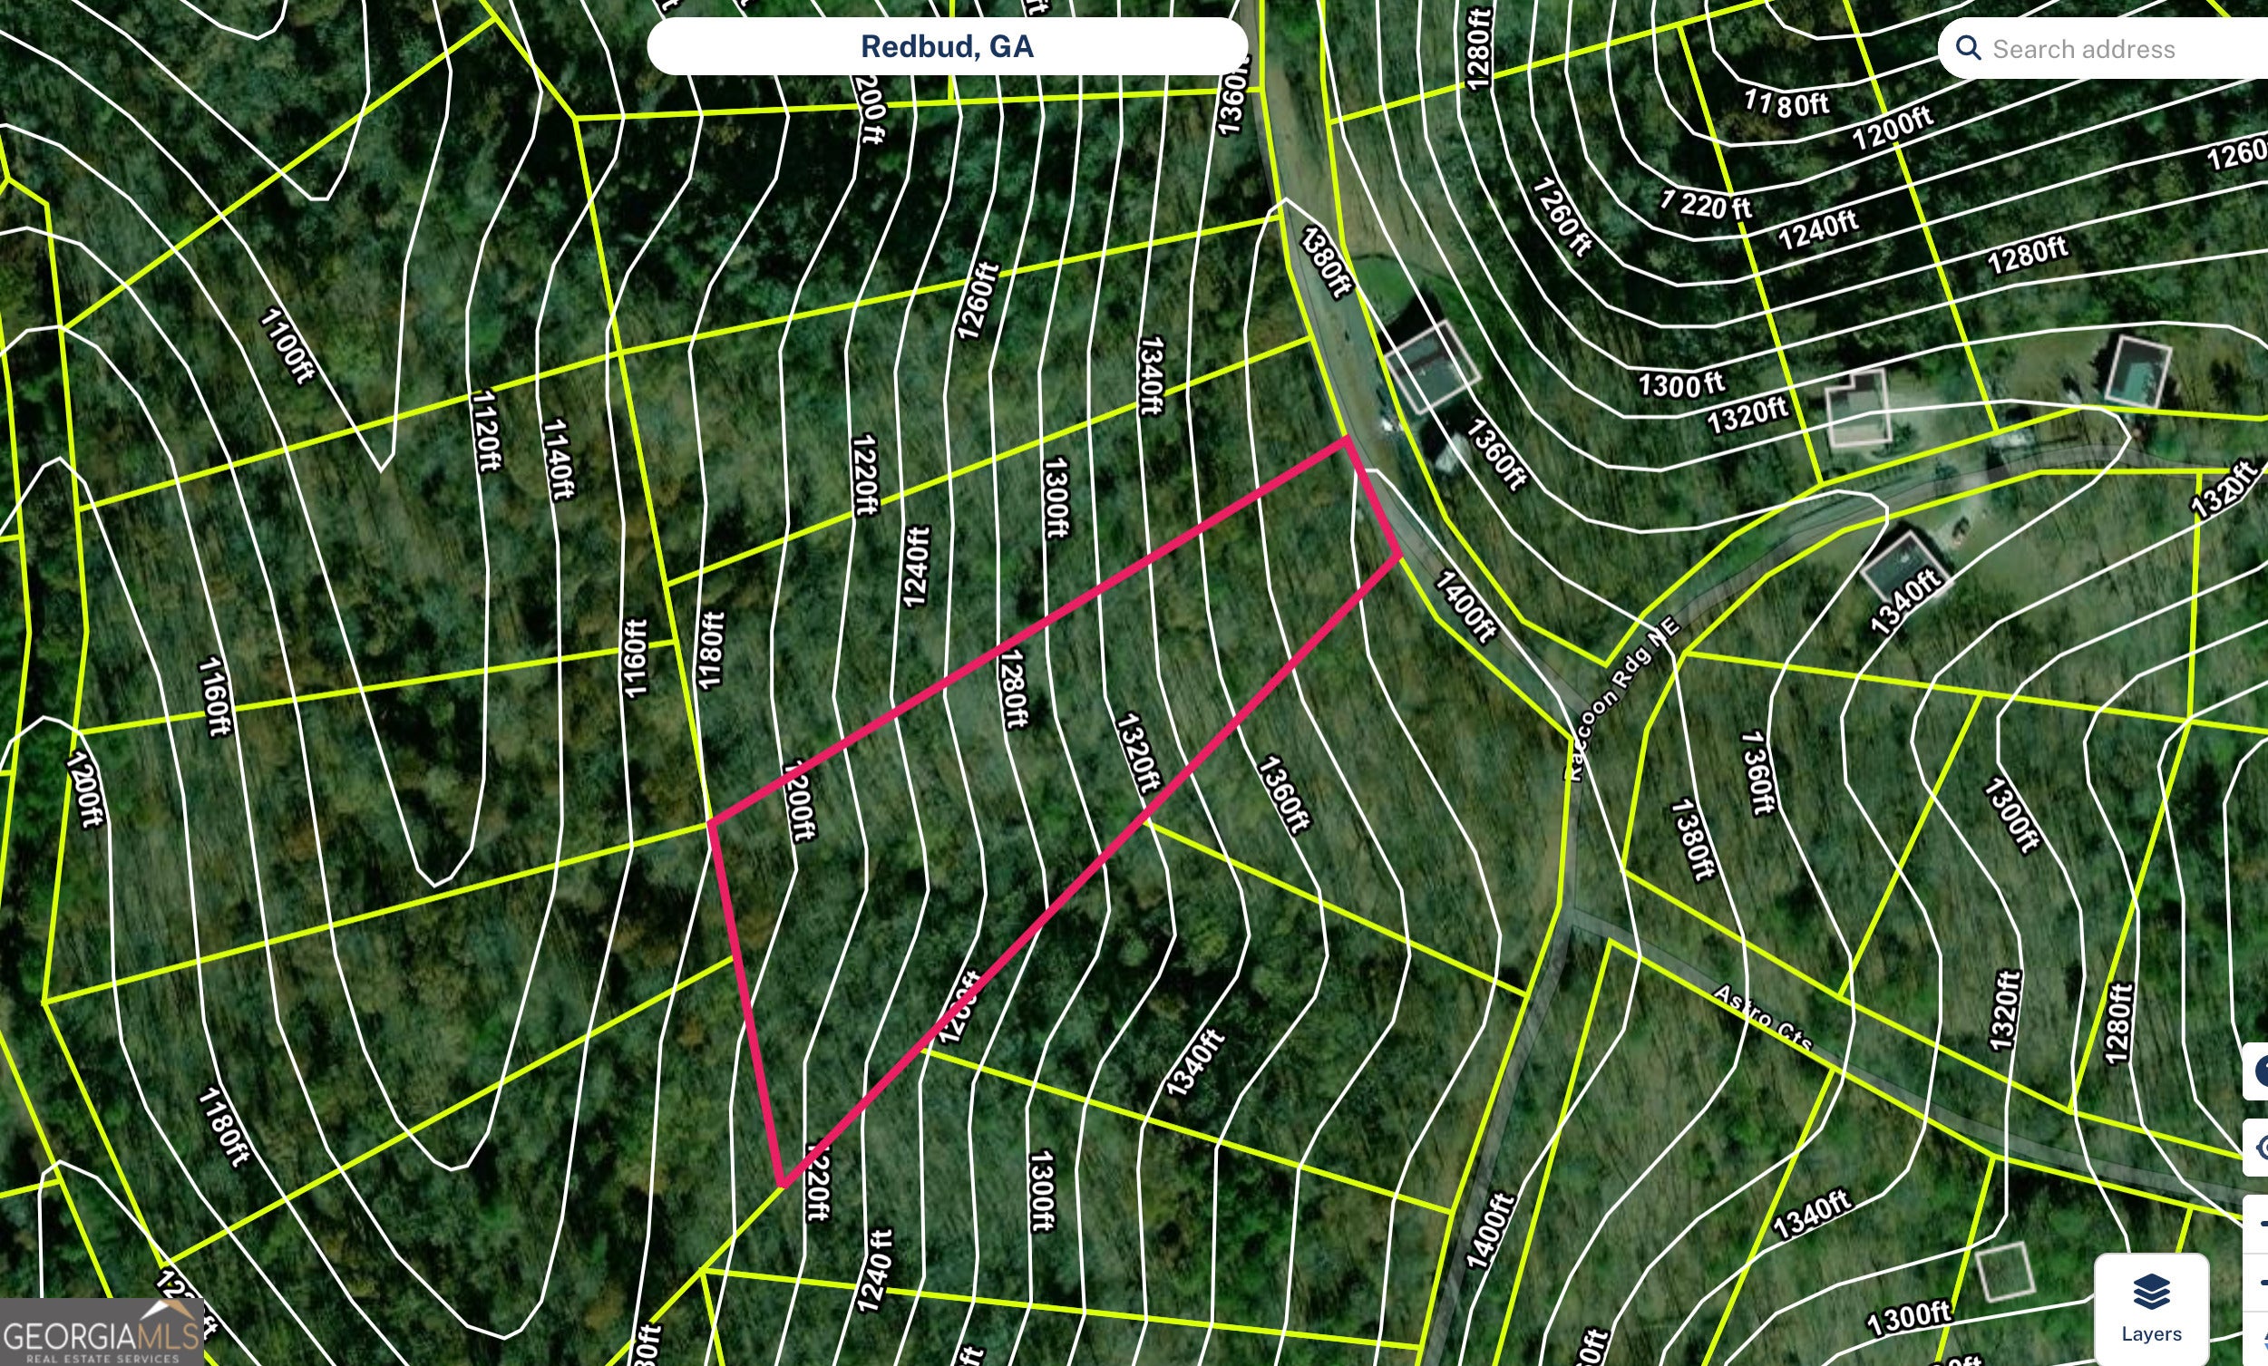
Task: Click building outline beside 1380ft road label
Action: [1431, 364]
